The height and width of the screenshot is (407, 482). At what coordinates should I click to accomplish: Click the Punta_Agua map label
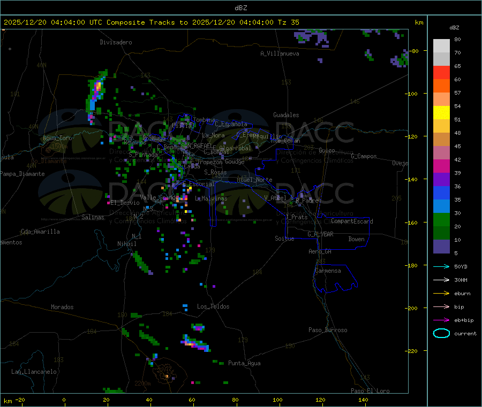point(244,363)
